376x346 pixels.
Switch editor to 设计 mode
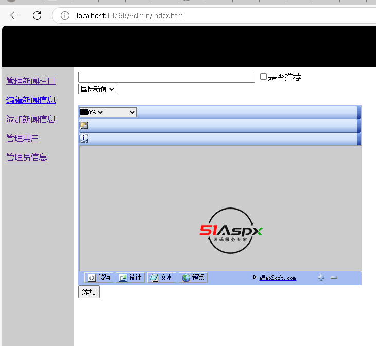click(x=130, y=278)
